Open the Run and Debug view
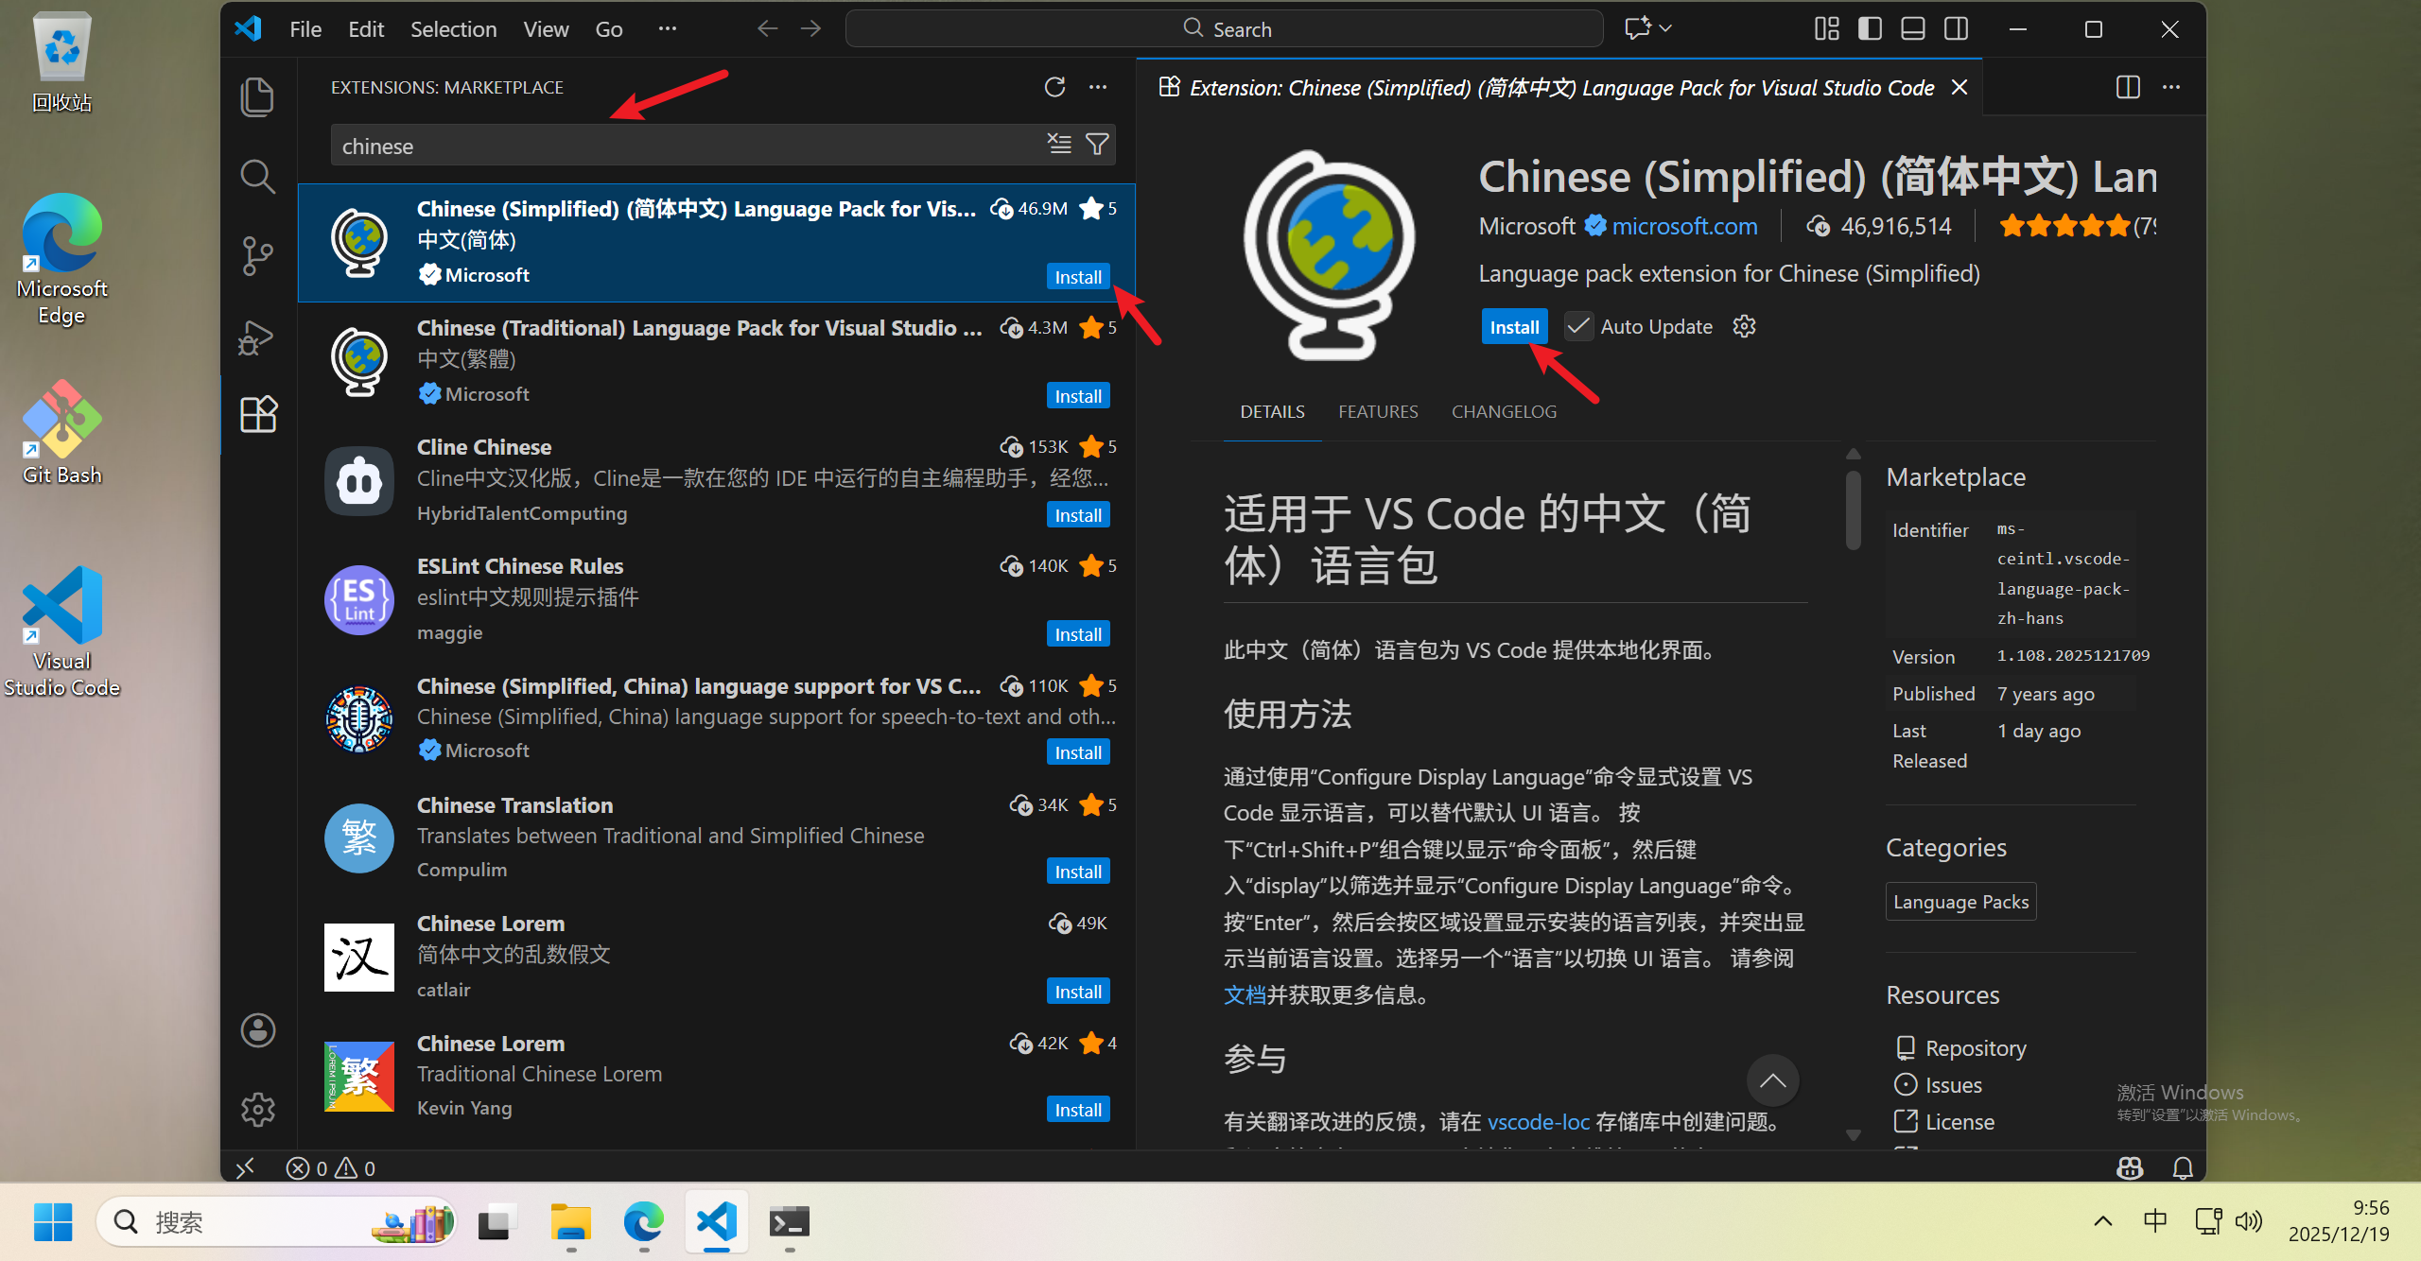Image resolution: width=2421 pixels, height=1261 pixels. 257,336
